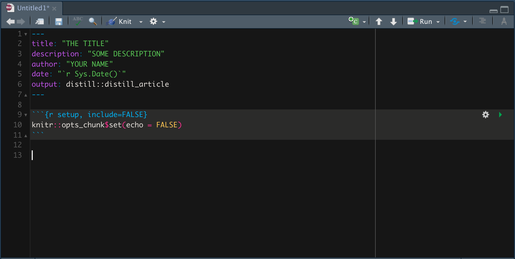The height and width of the screenshot is (259, 515).
Task: Click the "THE TITLE" string
Action: click(85, 44)
